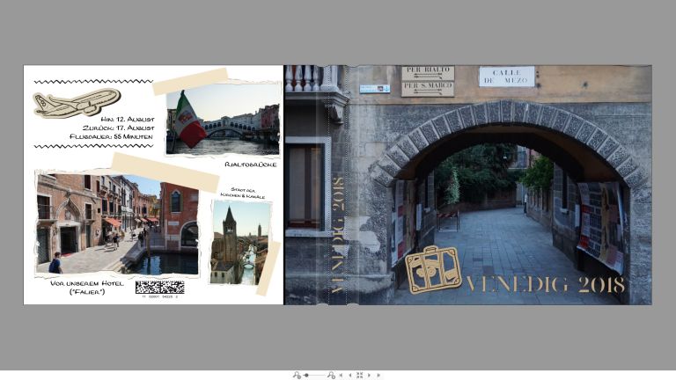Jump to the last page
The width and height of the screenshot is (676, 380).
click(x=378, y=376)
